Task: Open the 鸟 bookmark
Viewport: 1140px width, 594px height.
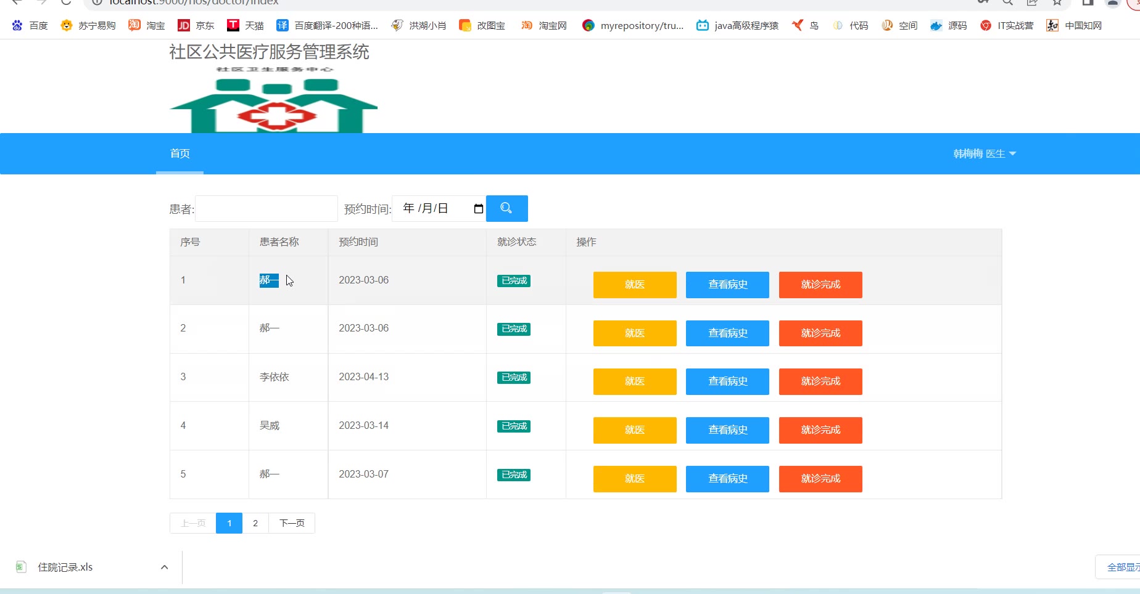Action: [806, 25]
